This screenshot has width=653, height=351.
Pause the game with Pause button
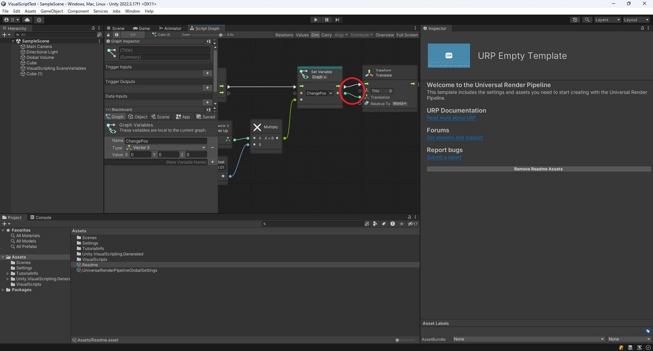326,20
